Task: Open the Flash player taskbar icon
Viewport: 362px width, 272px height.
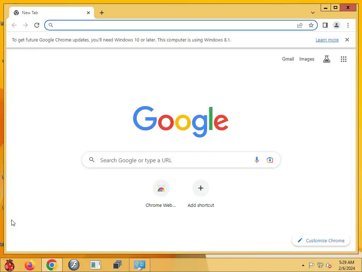Action: [74, 265]
